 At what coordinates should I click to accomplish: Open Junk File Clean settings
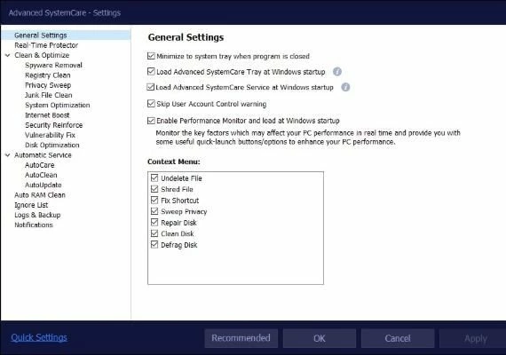click(x=49, y=95)
